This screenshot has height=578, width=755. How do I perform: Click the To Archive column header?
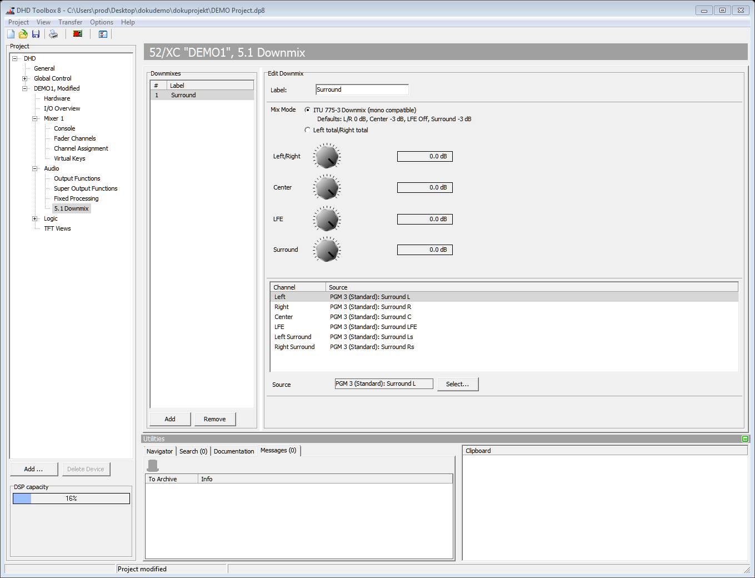click(x=172, y=479)
